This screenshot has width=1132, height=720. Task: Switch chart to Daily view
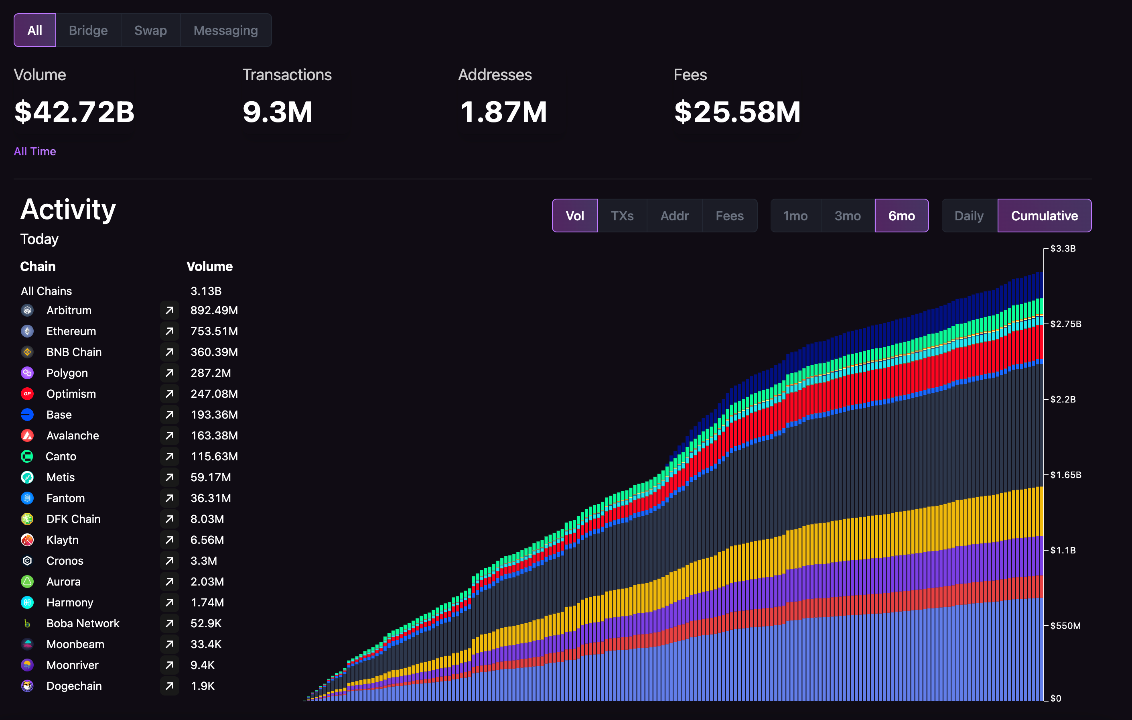(x=969, y=216)
